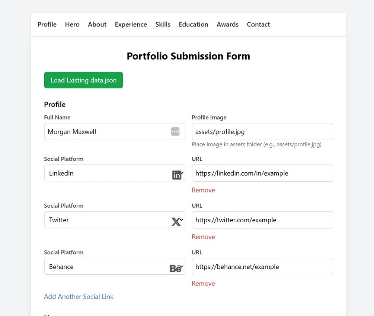The height and width of the screenshot is (316, 374).
Task: Open the Skills navigation link
Action: [x=163, y=25]
